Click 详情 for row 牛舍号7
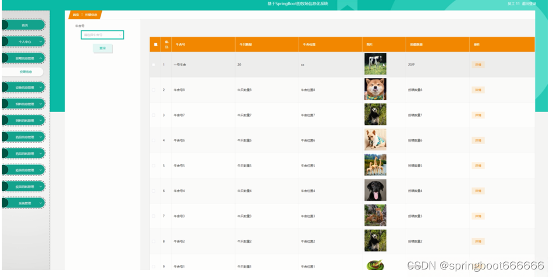553x277 pixels. click(x=478, y=115)
